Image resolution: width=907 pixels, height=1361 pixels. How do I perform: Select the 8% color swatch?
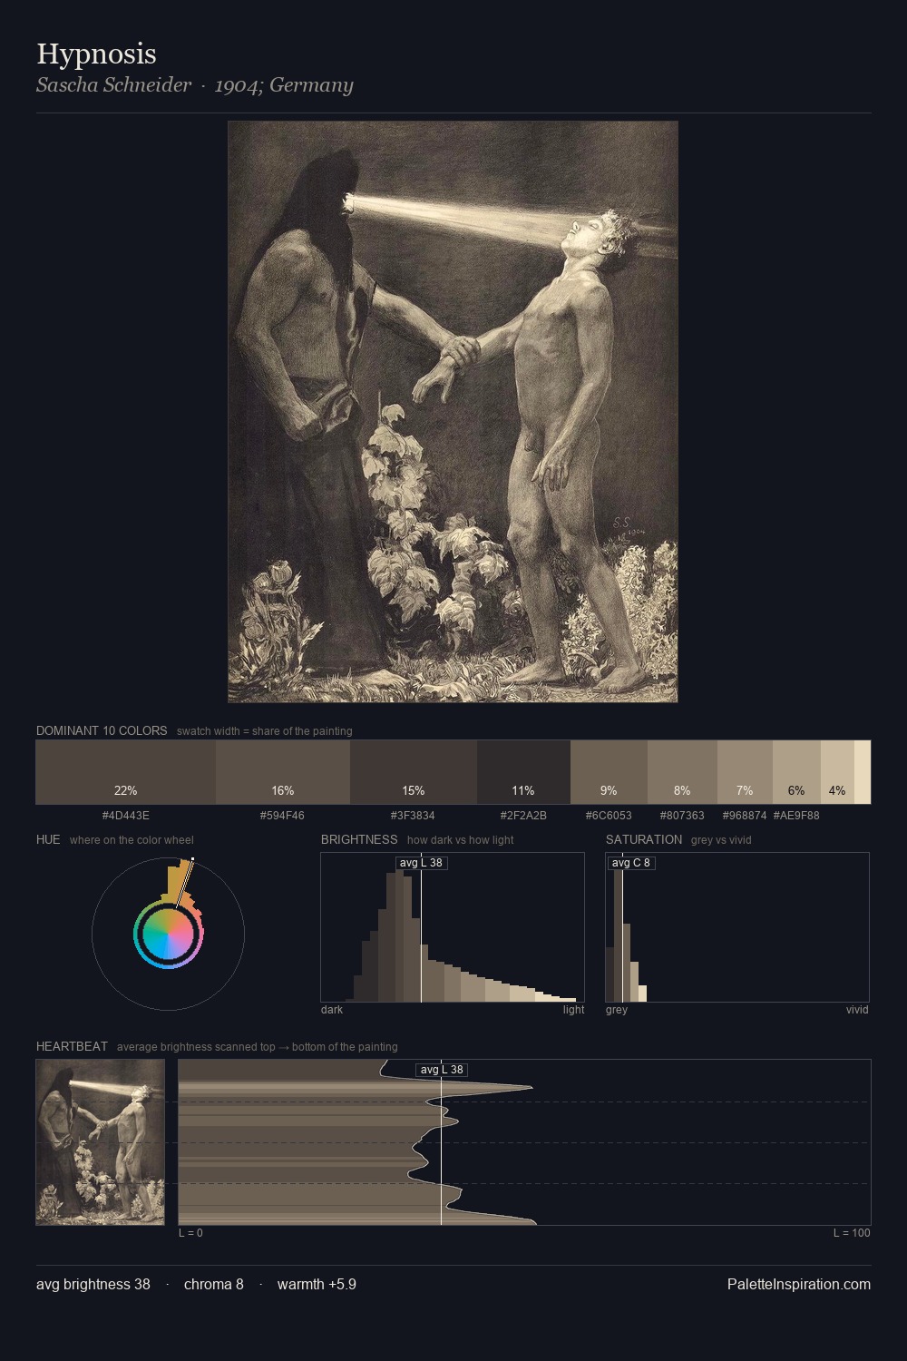682,772
